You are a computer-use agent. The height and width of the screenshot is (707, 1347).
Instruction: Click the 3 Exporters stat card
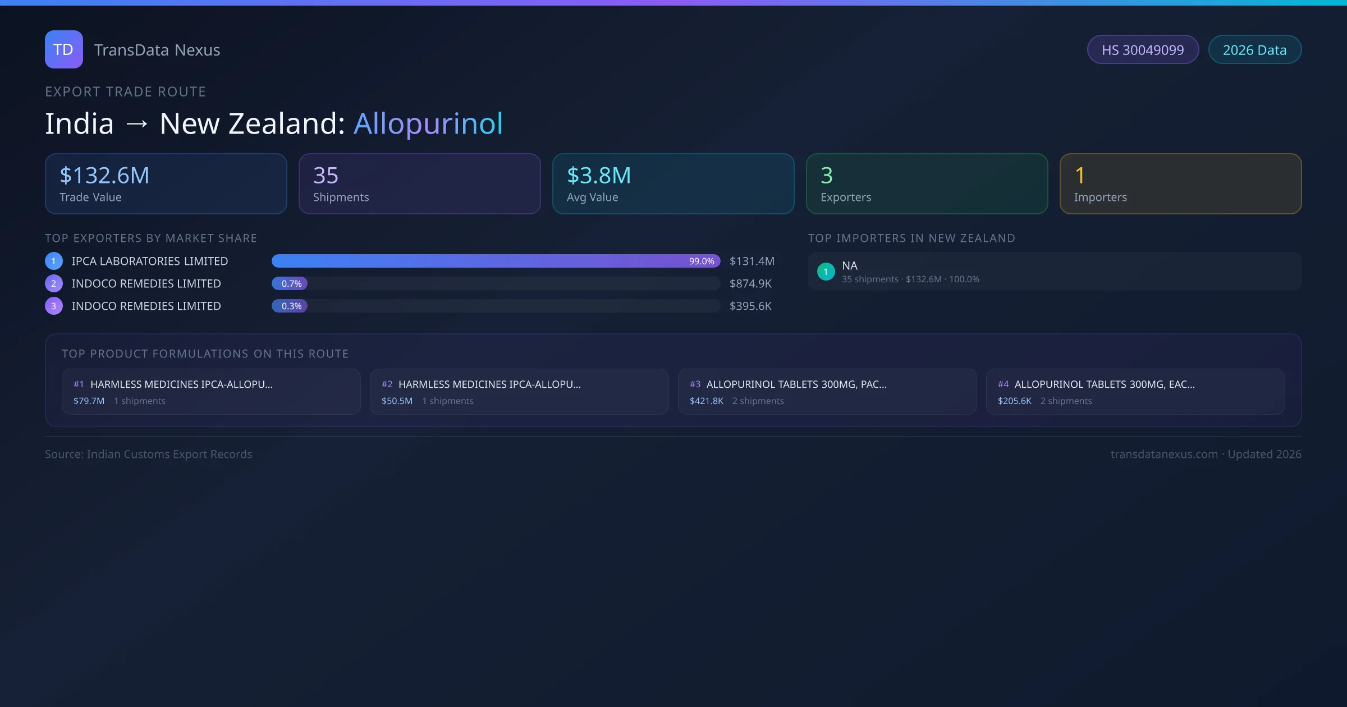pos(927,184)
